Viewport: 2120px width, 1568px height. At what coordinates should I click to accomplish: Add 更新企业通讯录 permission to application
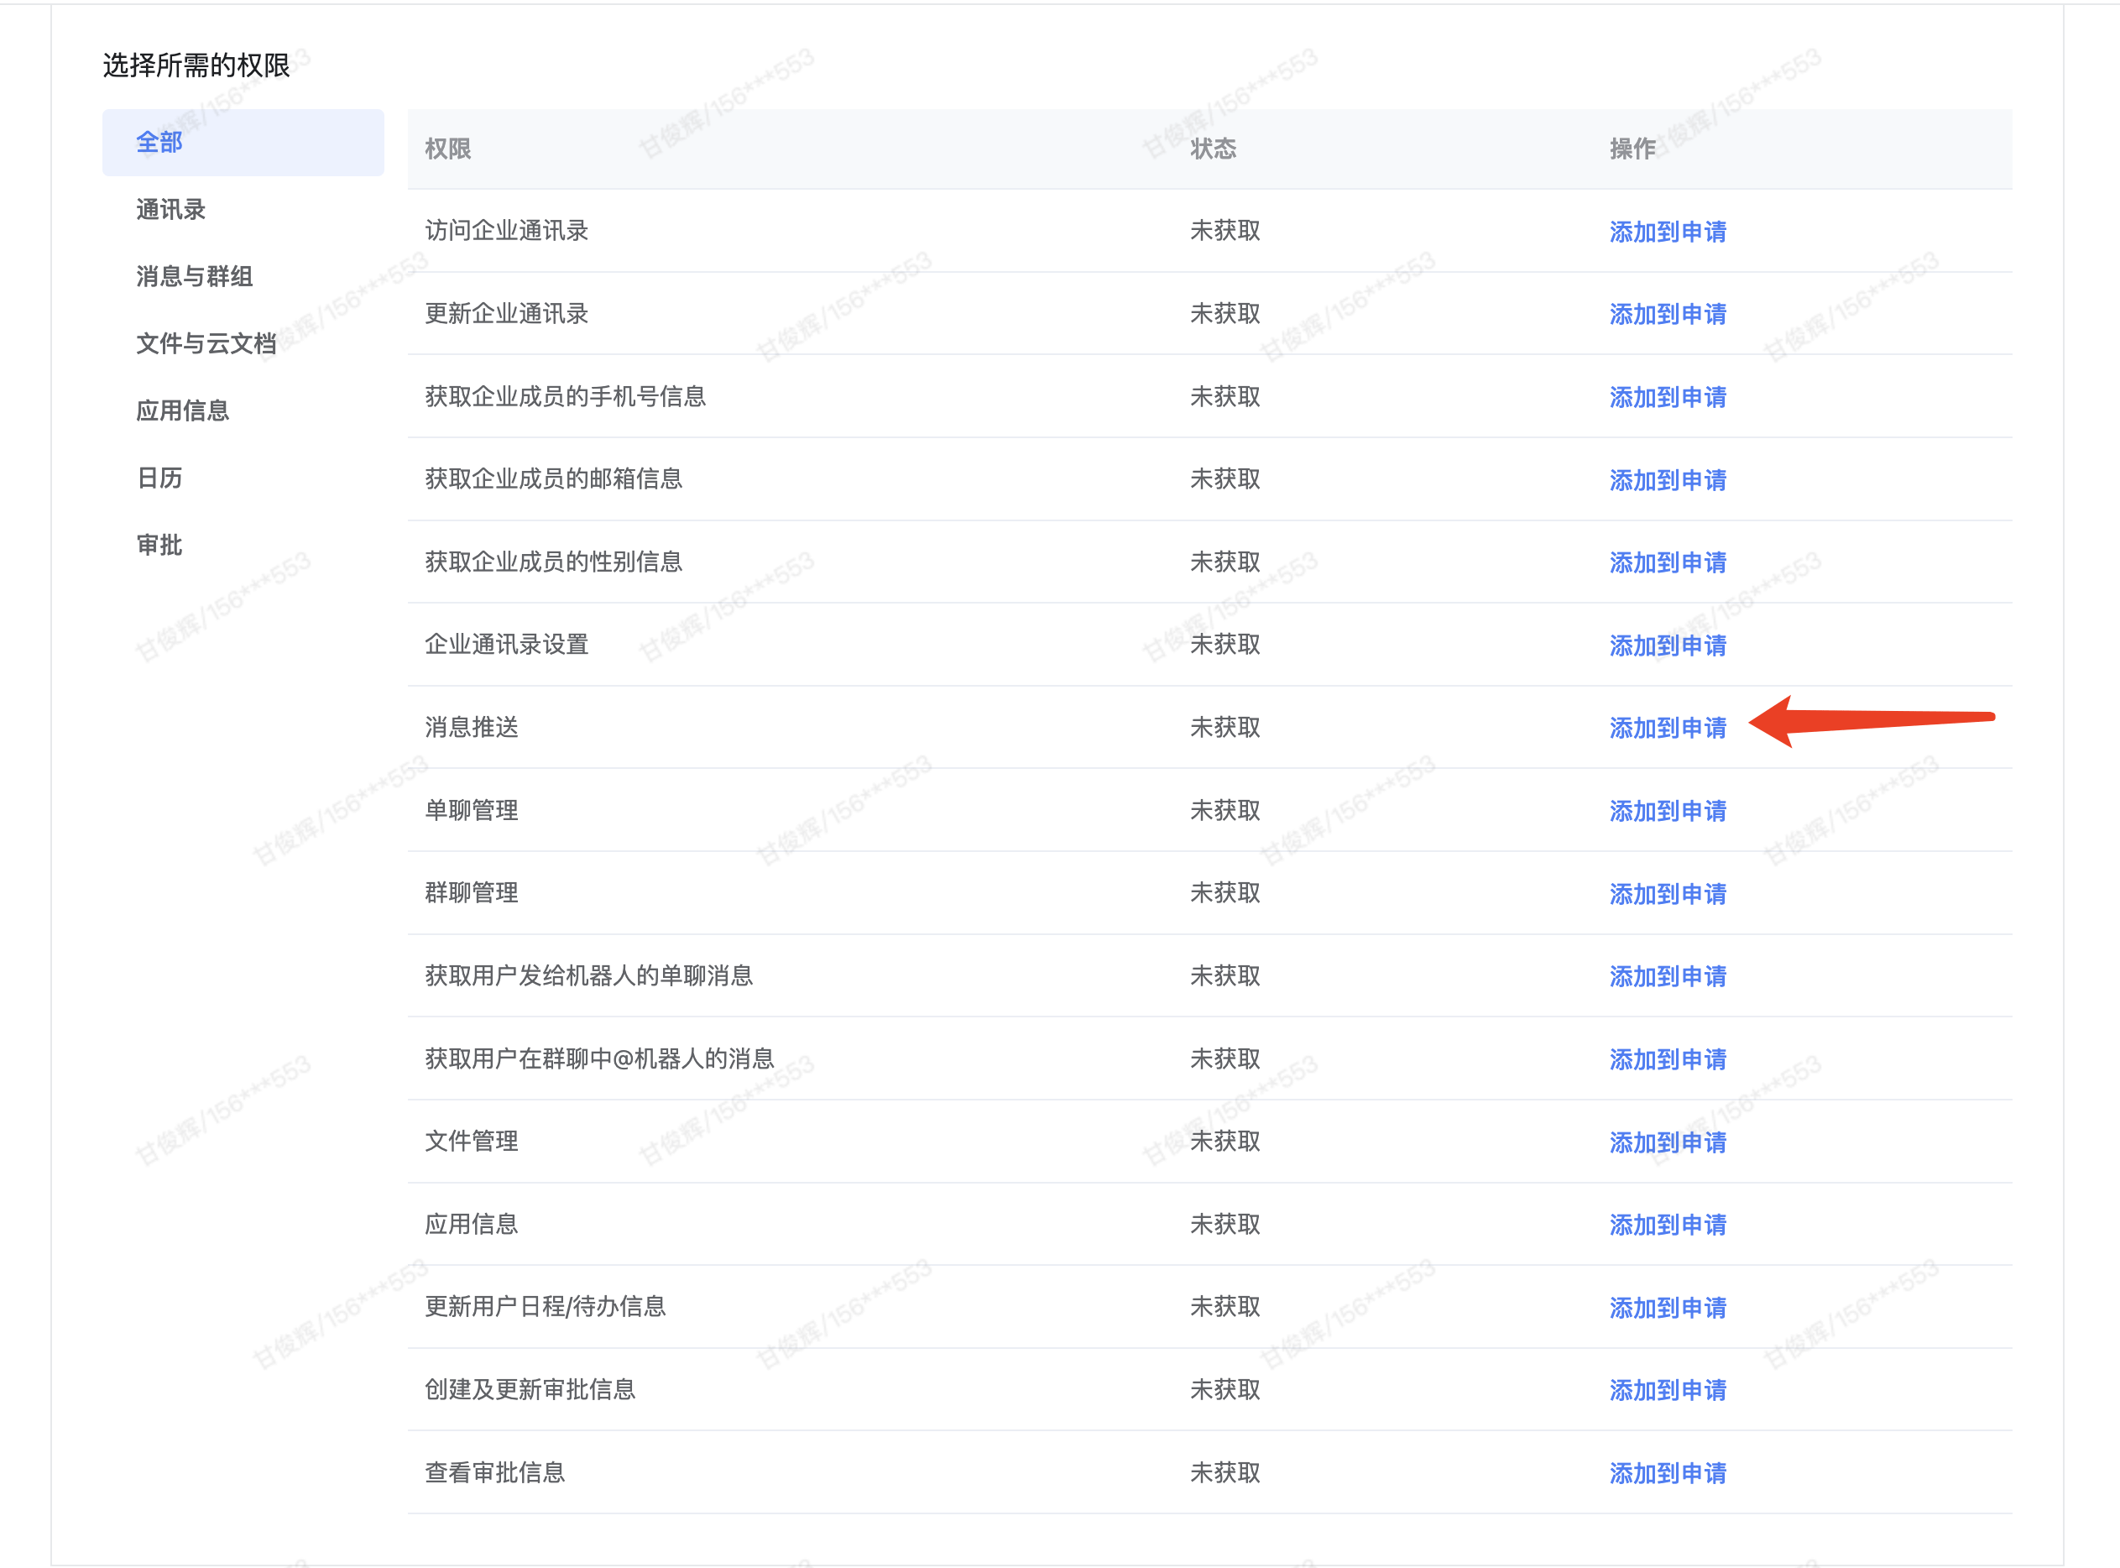(1668, 313)
